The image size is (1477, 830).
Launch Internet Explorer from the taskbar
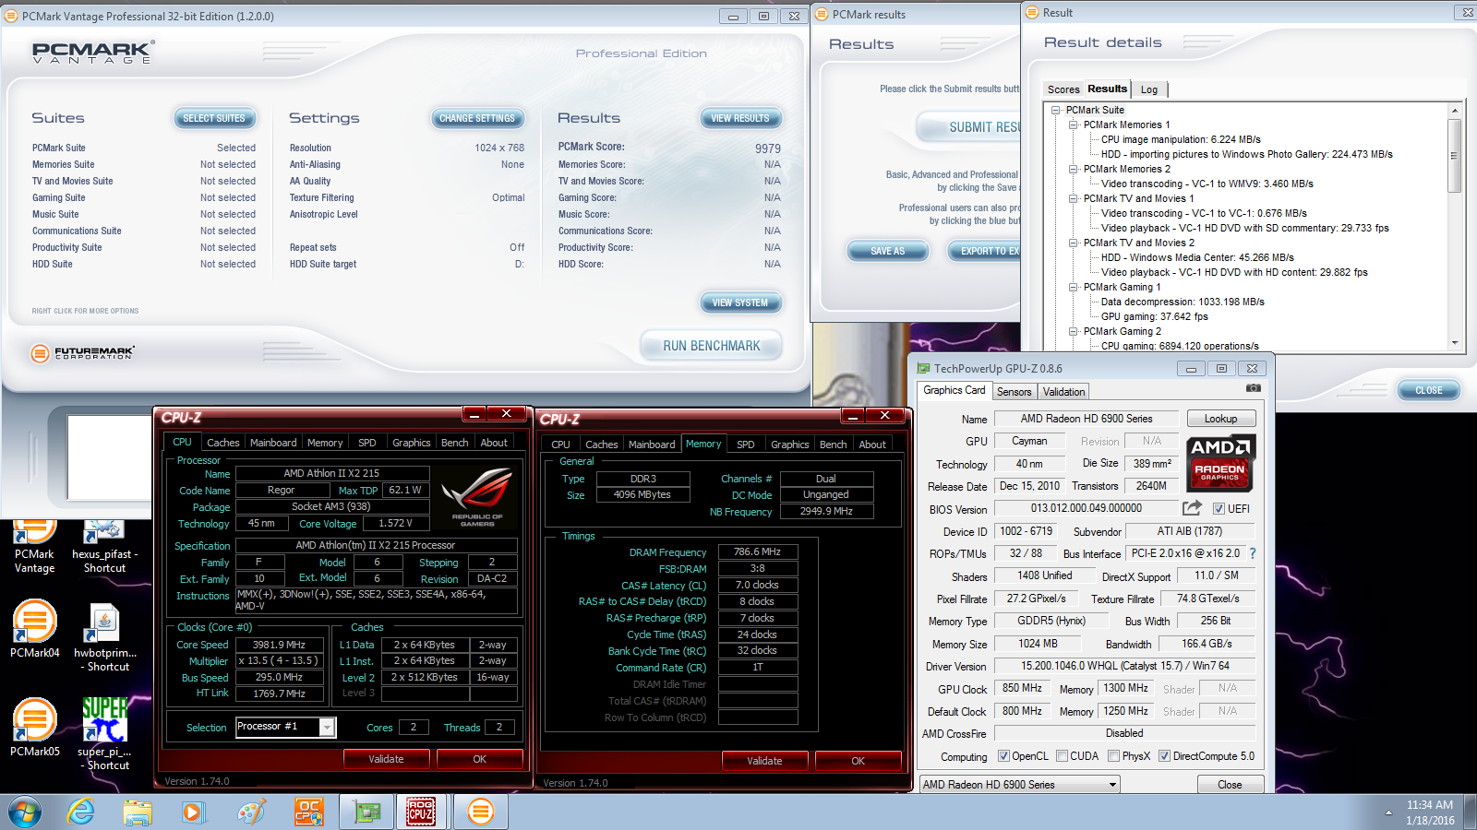81,812
